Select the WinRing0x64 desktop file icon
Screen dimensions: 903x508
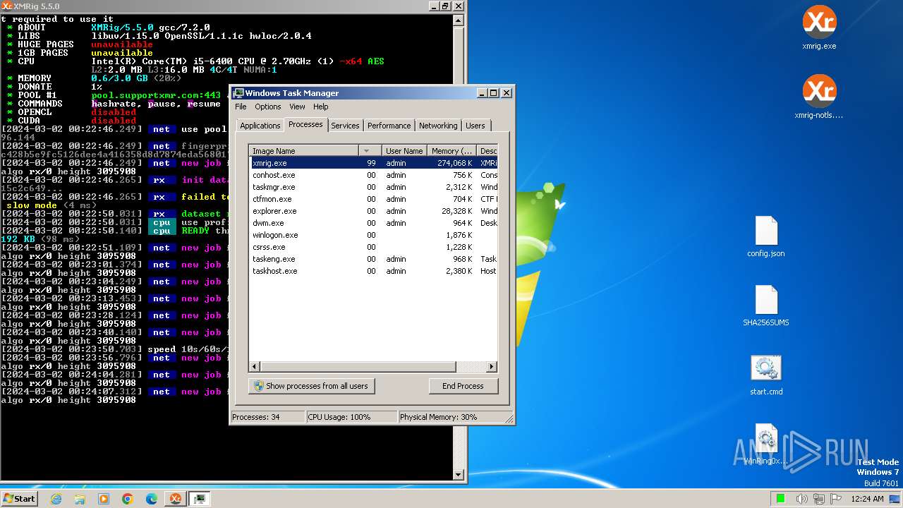tap(766, 444)
